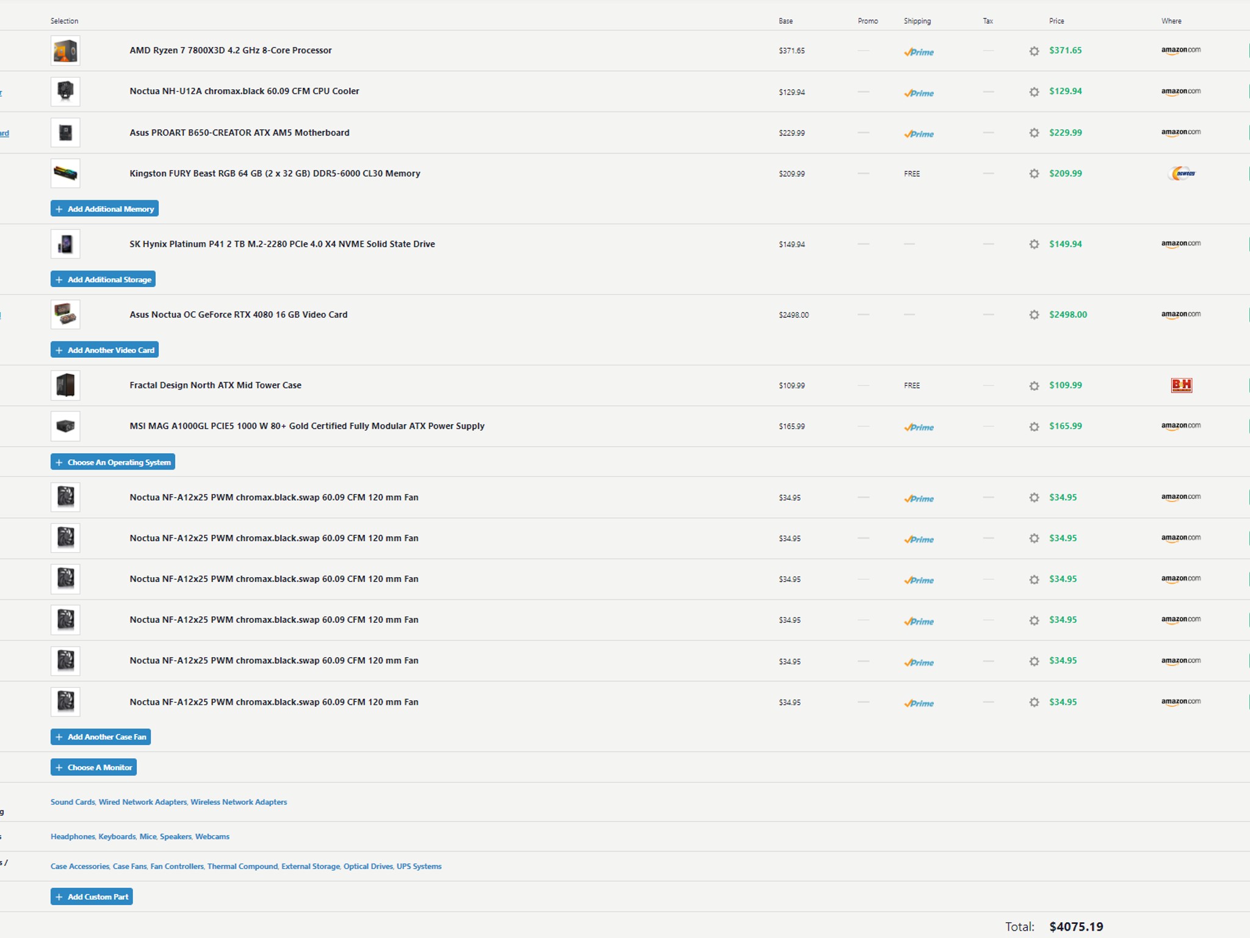1250x938 pixels.
Task: Open price settings gear for RTX 4080 card
Action: [x=1034, y=315]
